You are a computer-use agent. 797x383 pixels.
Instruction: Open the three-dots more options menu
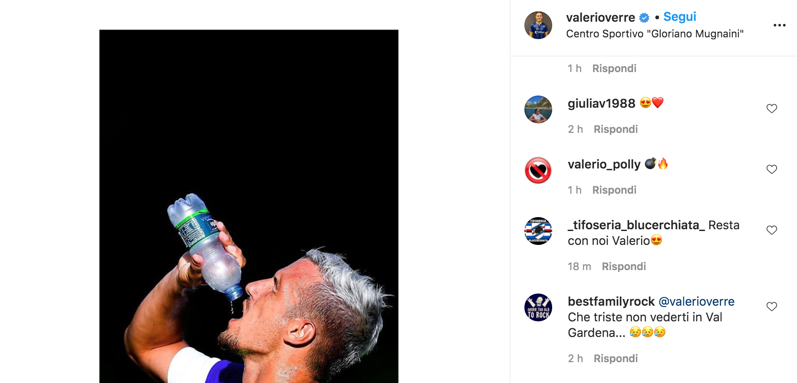click(x=779, y=25)
